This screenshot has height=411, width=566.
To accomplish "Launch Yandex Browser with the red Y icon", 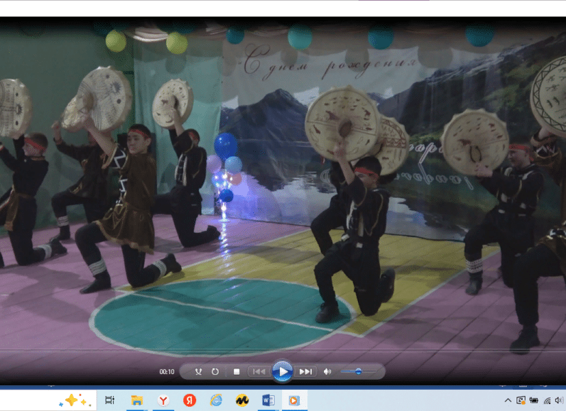I will coord(163,400).
